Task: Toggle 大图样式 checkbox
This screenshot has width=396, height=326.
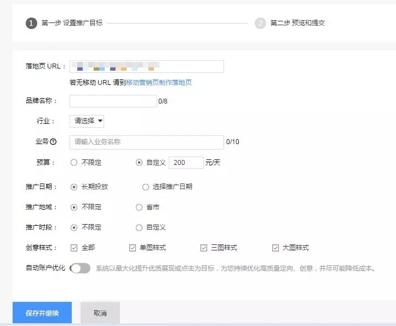Action: coord(276,248)
